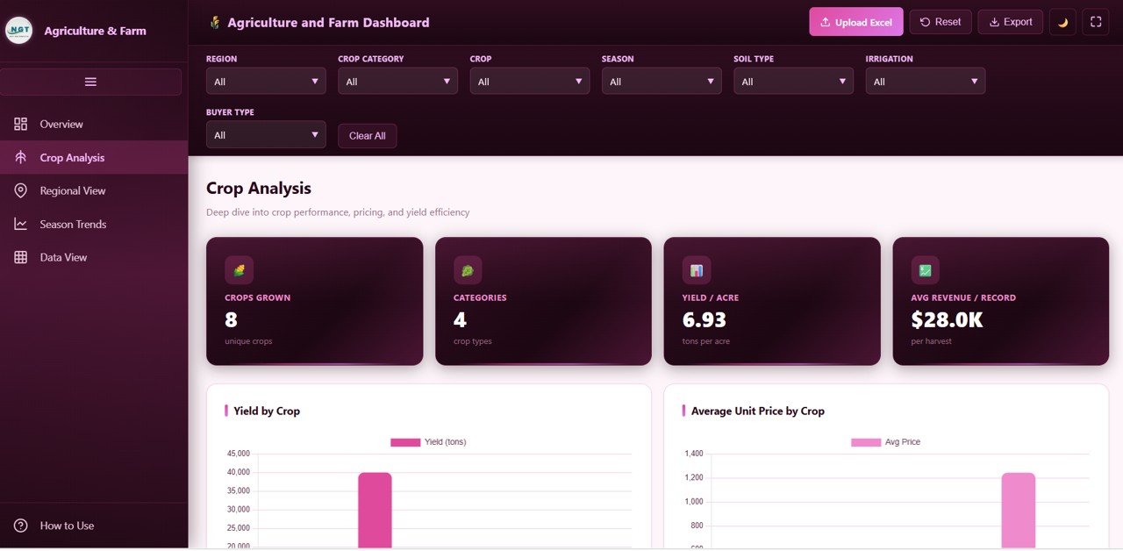Open the Buyer Type dropdown
Image resolution: width=1123 pixels, height=551 pixels.
pos(266,134)
